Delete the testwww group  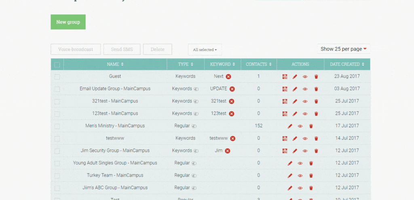[316, 139]
